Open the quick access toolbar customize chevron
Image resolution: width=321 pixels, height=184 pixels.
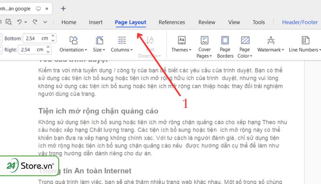tap(45, 22)
